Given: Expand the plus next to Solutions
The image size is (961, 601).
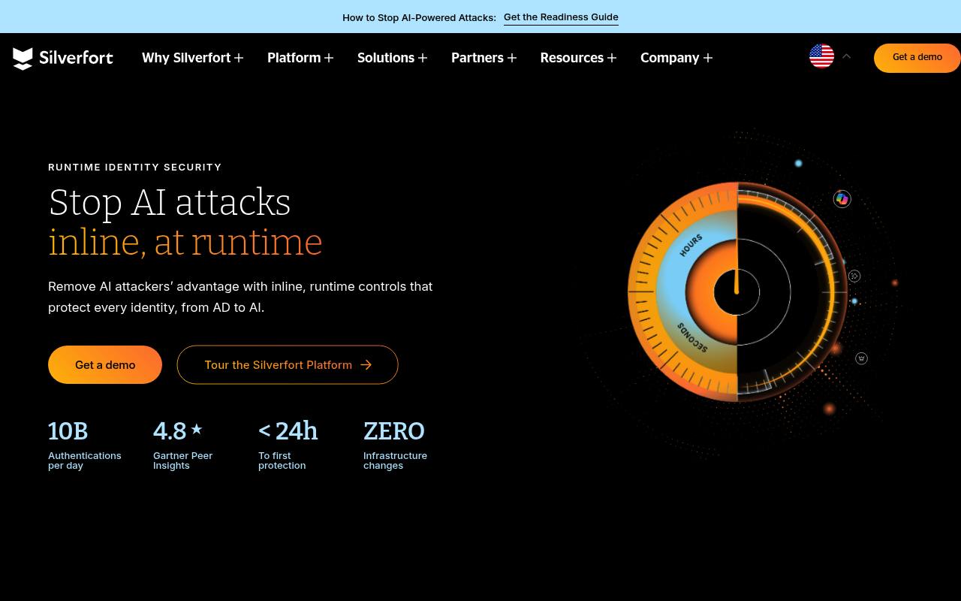Looking at the screenshot, I should pyautogui.click(x=423, y=58).
